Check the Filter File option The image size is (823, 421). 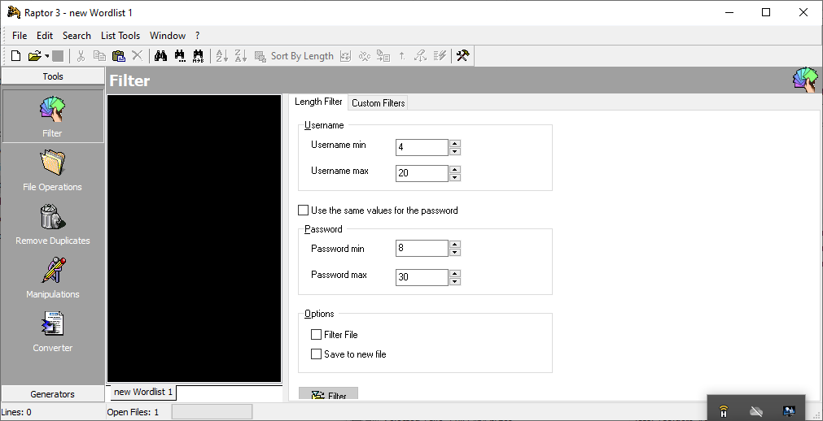tap(317, 335)
